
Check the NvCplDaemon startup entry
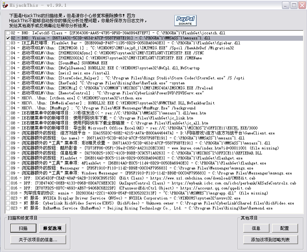pyautogui.click(x=8, y=68)
